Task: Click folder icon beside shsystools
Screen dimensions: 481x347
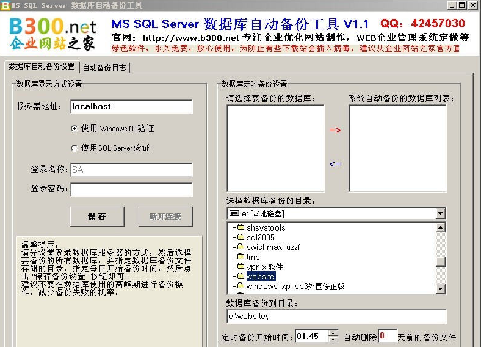Action: pyautogui.click(x=241, y=227)
